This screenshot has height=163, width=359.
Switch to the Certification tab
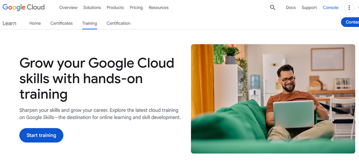point(118,23)
